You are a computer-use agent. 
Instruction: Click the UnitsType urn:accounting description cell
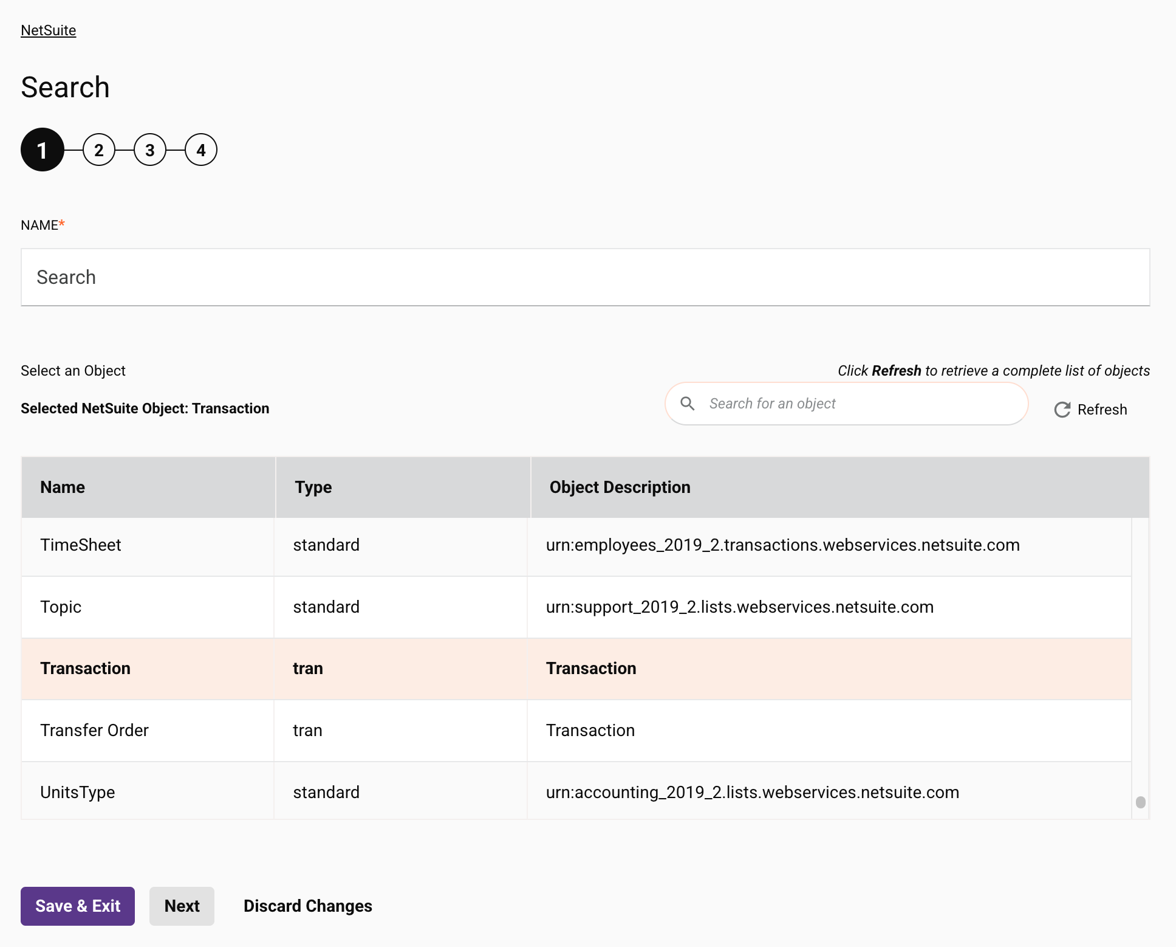tap(829, 791)
